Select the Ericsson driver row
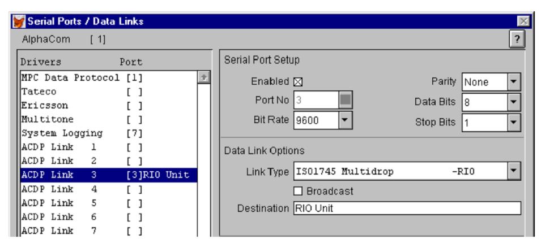Screen dimensions: 541x239 (109, 106)
